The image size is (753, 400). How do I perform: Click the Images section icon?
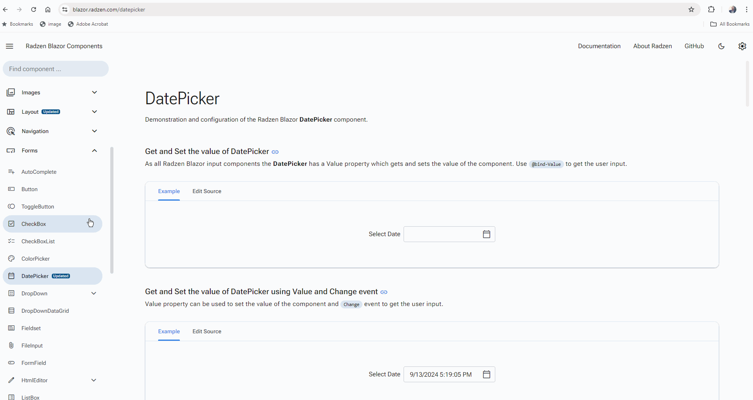[x=11, y=92]
